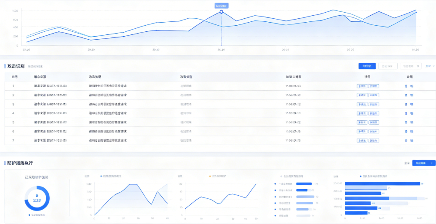The width and height of the screenshot is (436, 224).
Task: Click the first outlined button after the blue button
Action: click(388, 66)
